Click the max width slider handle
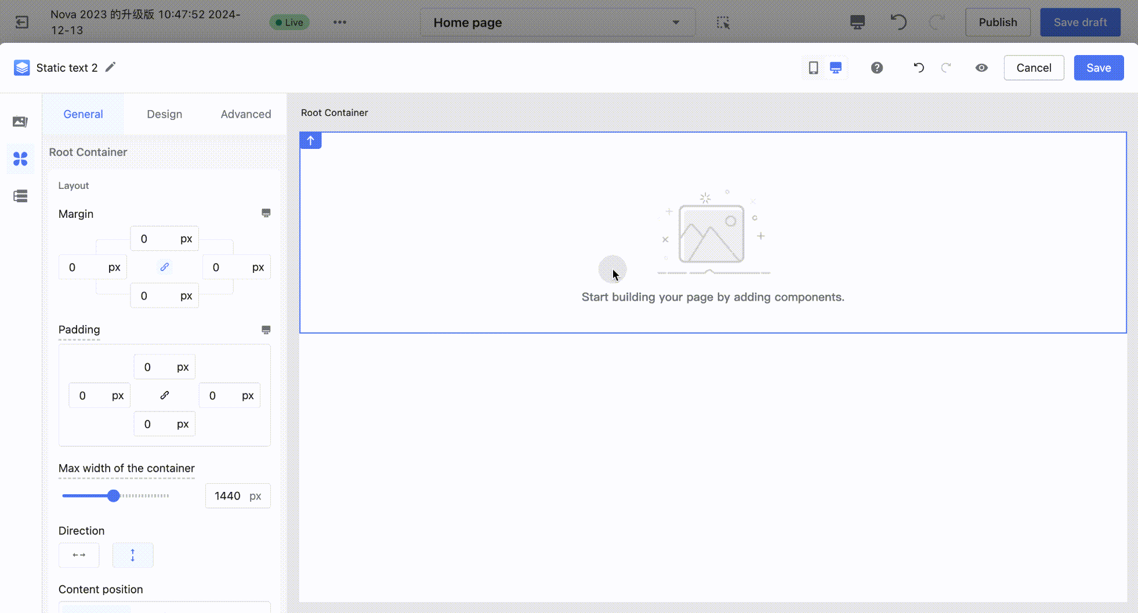Viewport: 1138px width, 613px height. (x=114, y=496)
